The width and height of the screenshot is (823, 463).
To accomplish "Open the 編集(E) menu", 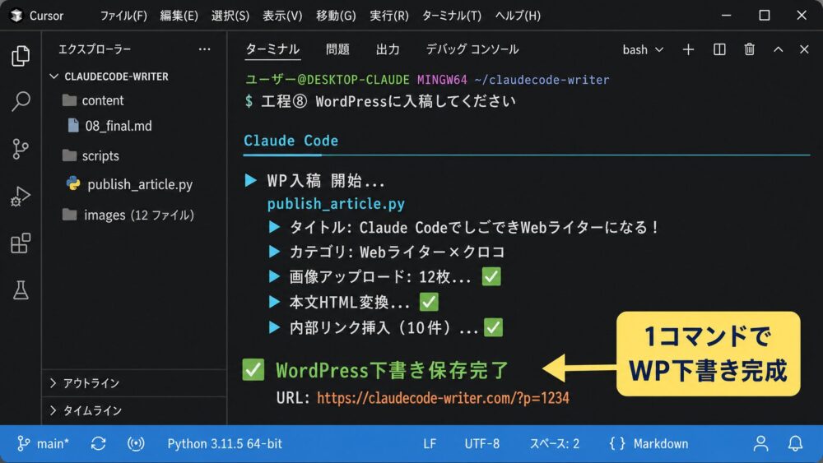I will 179,16.
